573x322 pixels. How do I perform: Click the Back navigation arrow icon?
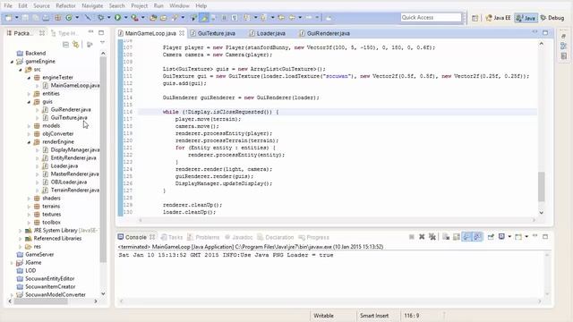(292, 18)
